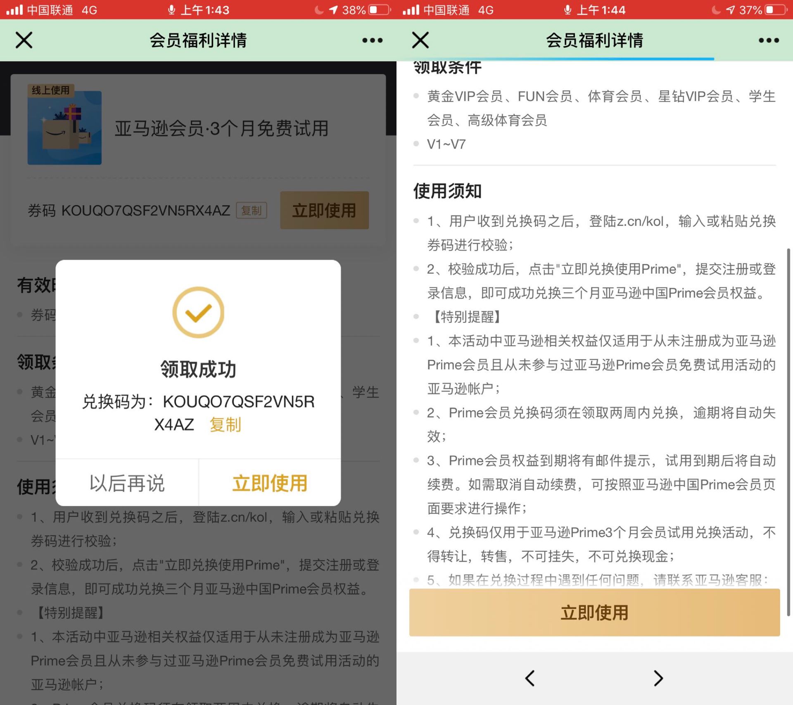Copy the redemption code in the dialog
Viewport: 793px width, 705px height.
[x=226, y=424]
